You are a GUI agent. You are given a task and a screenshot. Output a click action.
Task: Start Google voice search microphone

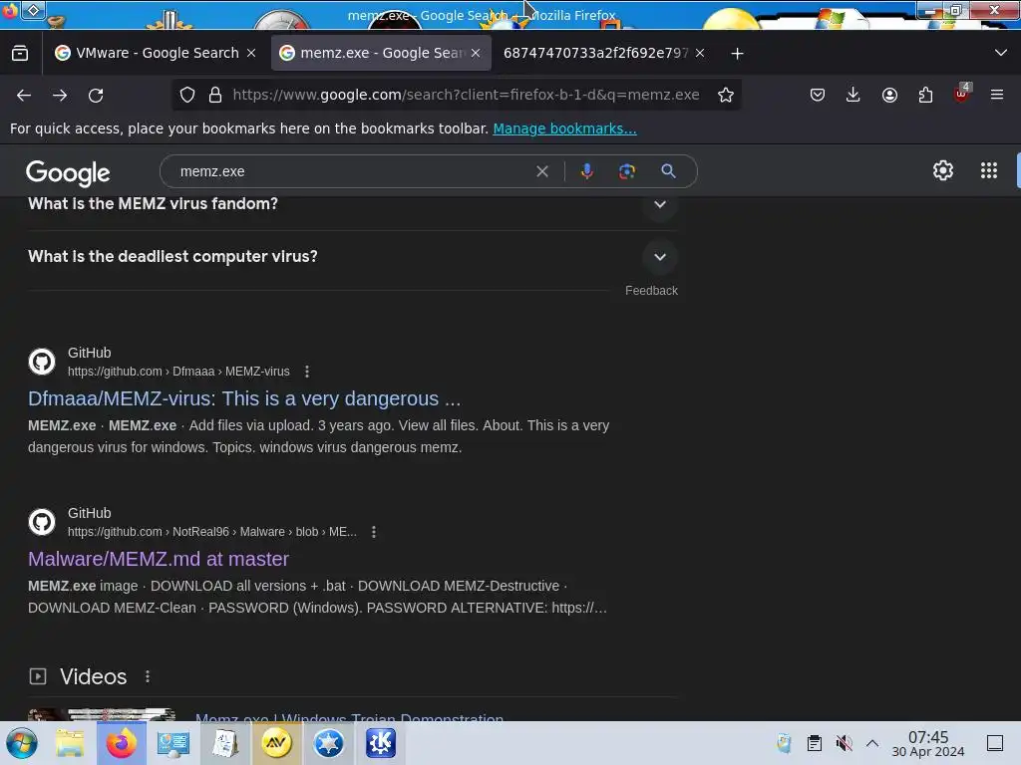586,171
